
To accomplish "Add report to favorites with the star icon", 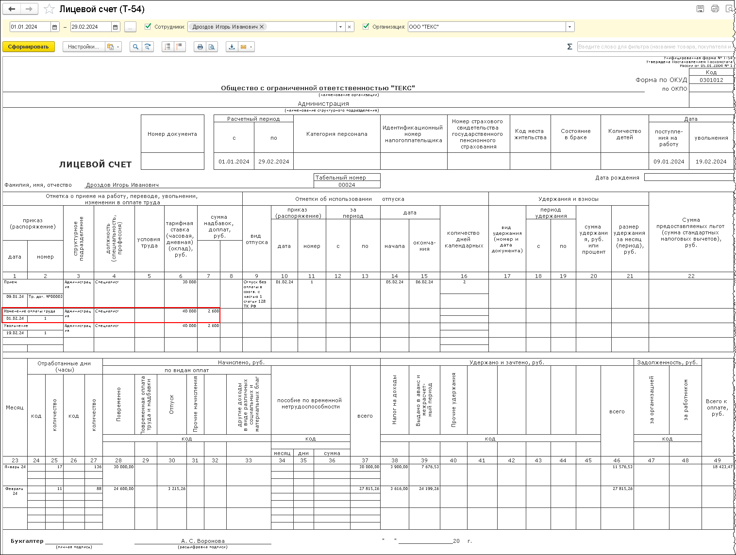I will (49, 9).
